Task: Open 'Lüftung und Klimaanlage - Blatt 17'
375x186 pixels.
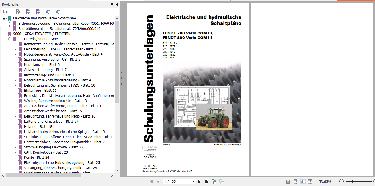Action: tap(51, 122)
